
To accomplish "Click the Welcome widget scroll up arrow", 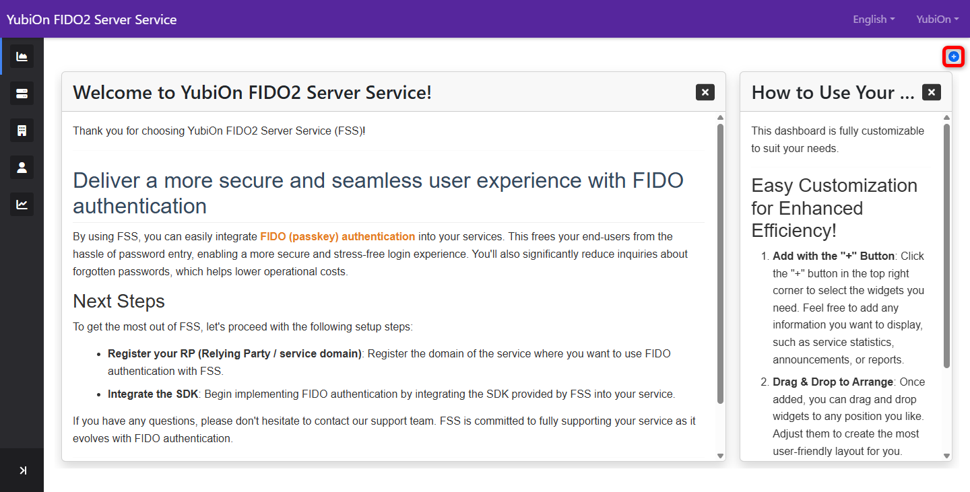I will pos(720,117).
